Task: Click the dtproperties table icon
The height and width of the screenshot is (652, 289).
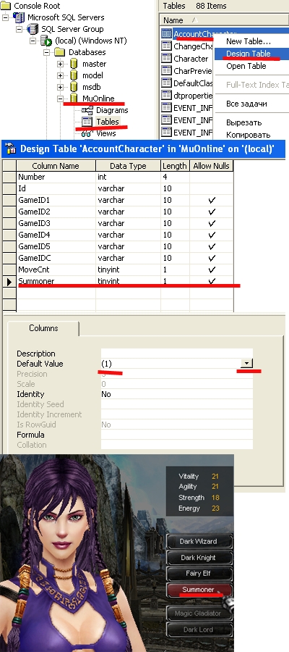Action: (x=166, y=95)
